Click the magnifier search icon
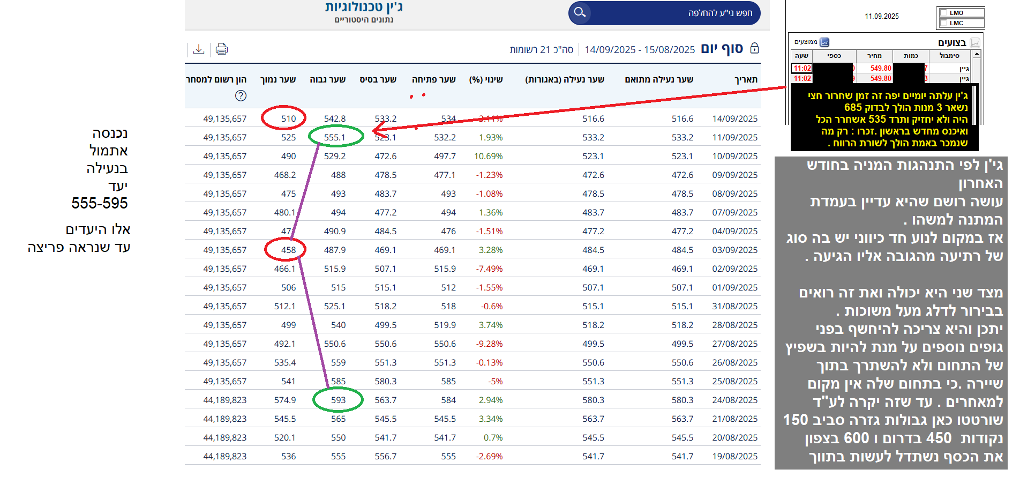Viewport: 1020px width, 484px height. click(x=580, y=12)
